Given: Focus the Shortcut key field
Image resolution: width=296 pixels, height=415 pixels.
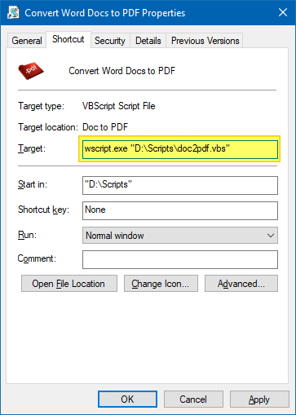Looking at the screenshot, I should [x=180, y=210].
